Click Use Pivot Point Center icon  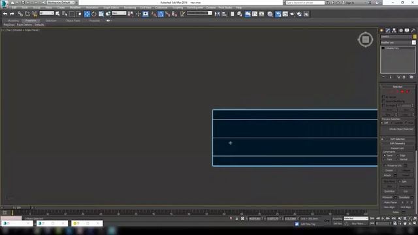coord(131,14)
